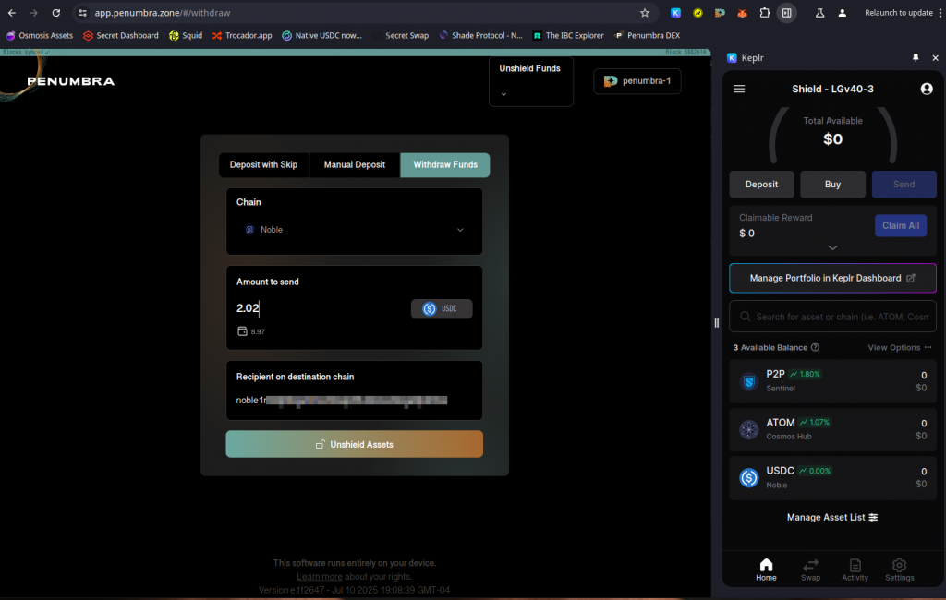
Task: Go back using browser back arrow
Action: 12,13
